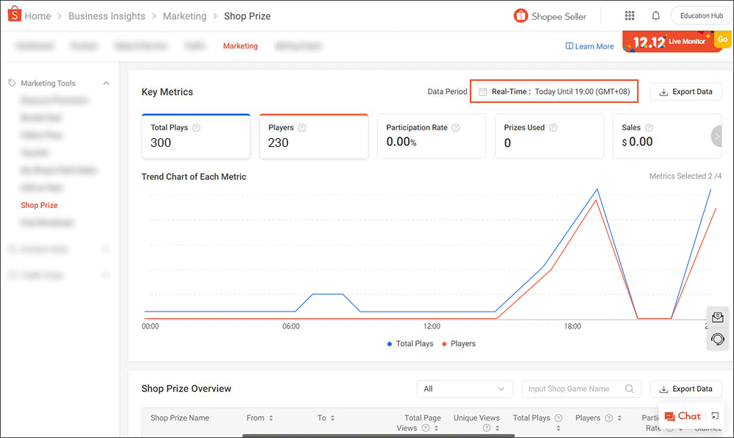Export Key Metrics data

click(x=686, y=92)
